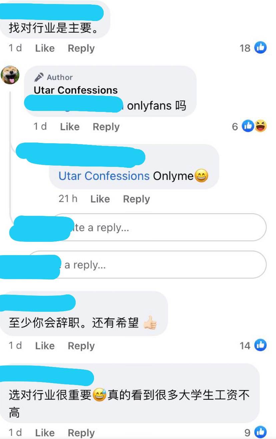276x439 pixels.
Task: Reply to the 至少你会辞职 comment
Action: click(81, 346)
